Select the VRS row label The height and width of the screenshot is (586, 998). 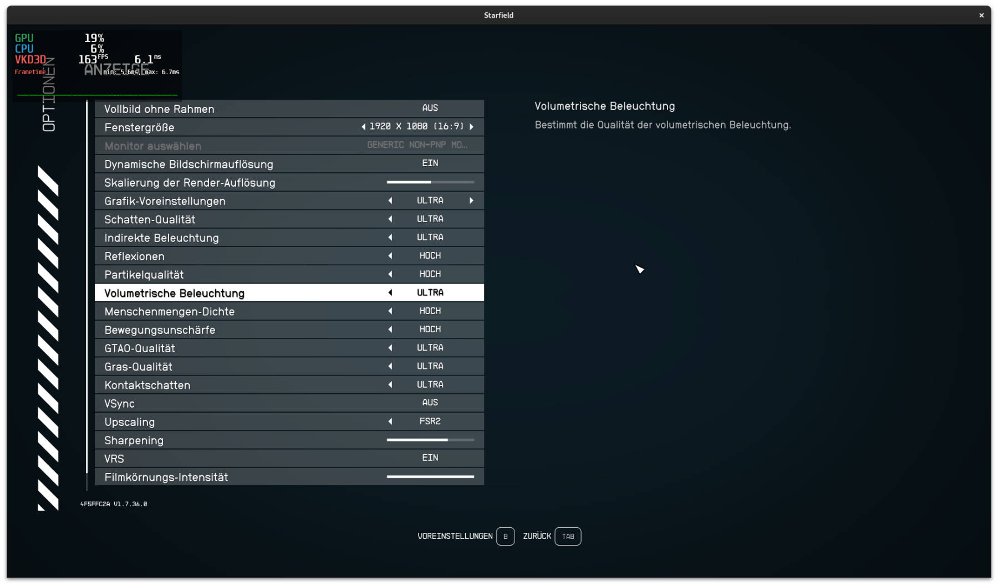pos(114,459)
